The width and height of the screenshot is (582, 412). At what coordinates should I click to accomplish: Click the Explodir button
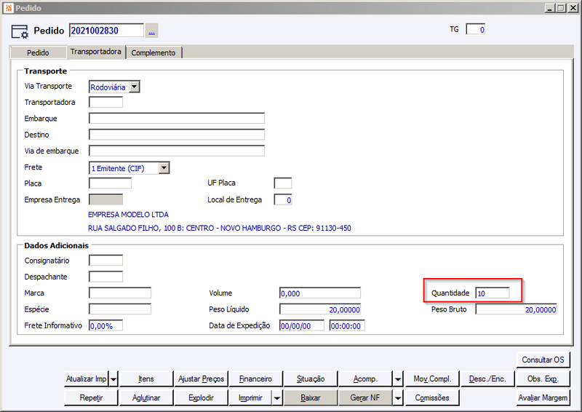pyautogui.click(x=201, y=398)
